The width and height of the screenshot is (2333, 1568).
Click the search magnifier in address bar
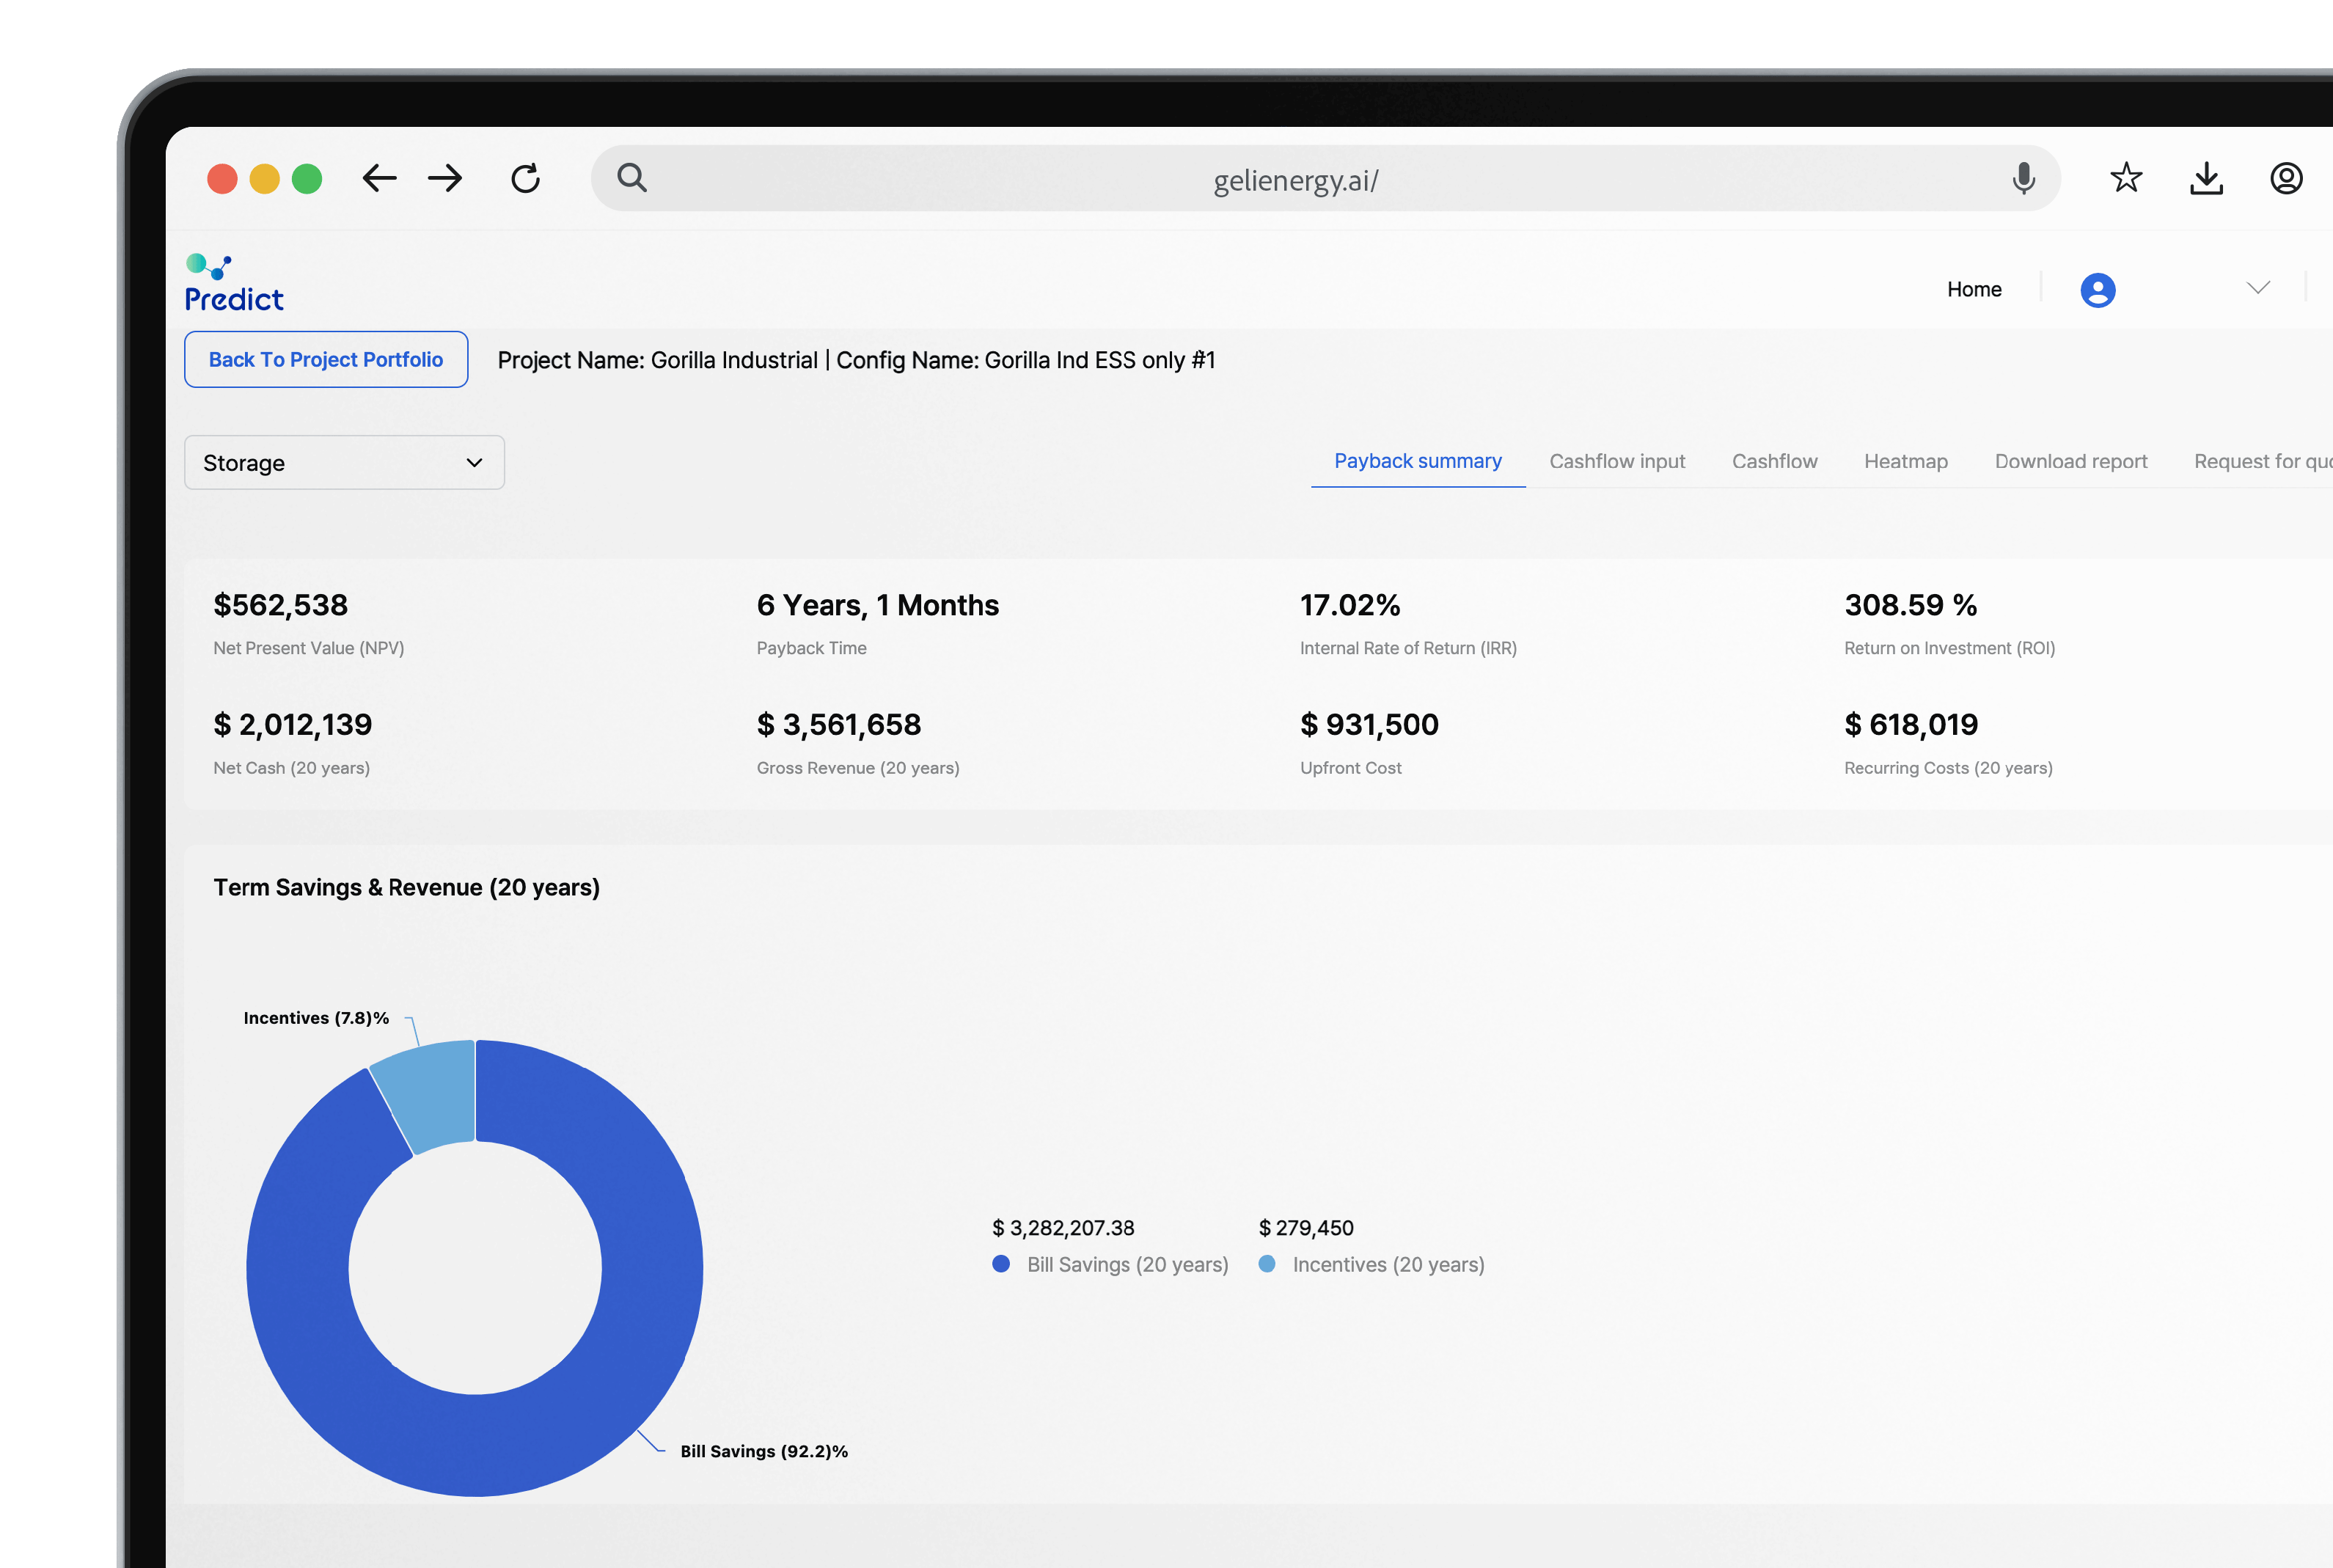[632, 178]
